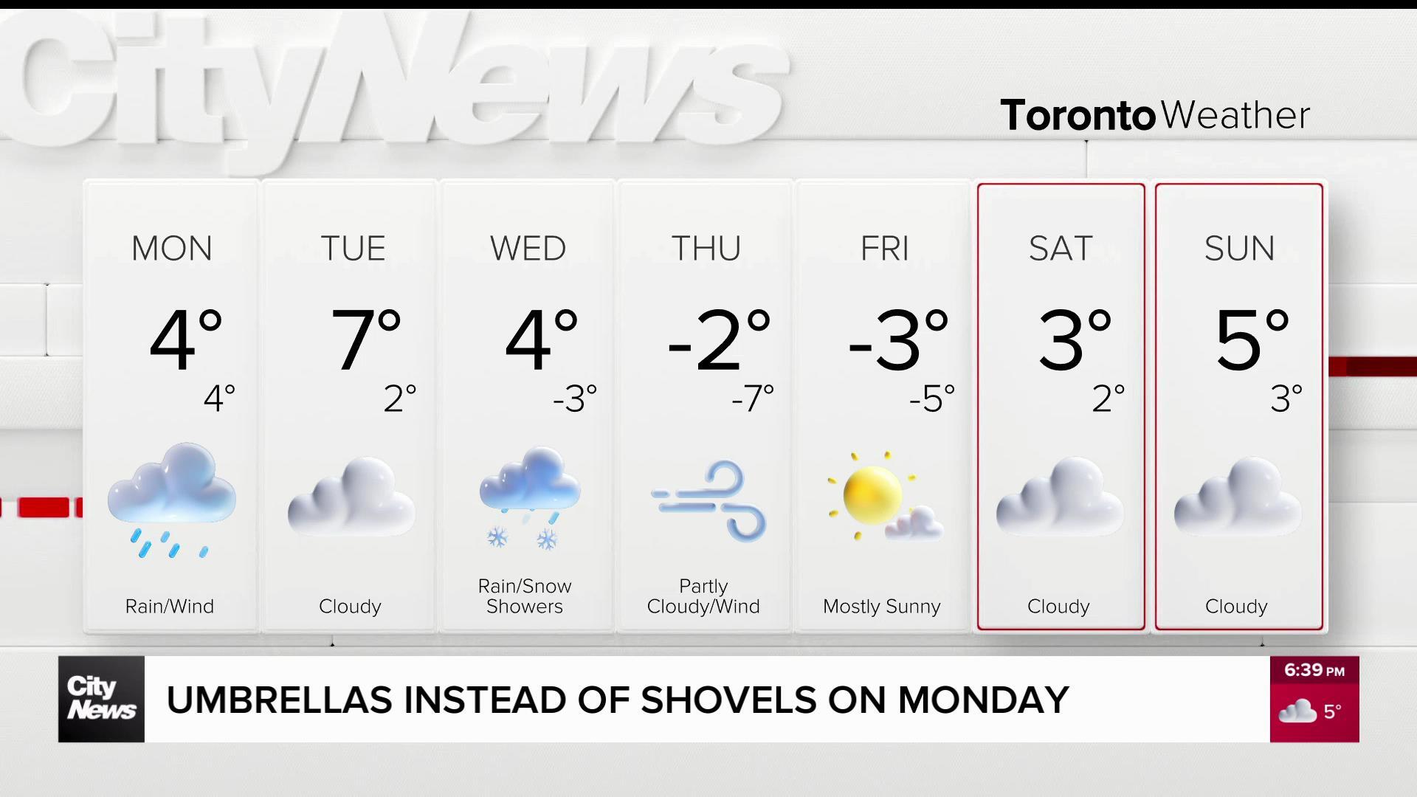
Task: Click Sunday's cloud icon
Action: click(x=1238, y=496)
